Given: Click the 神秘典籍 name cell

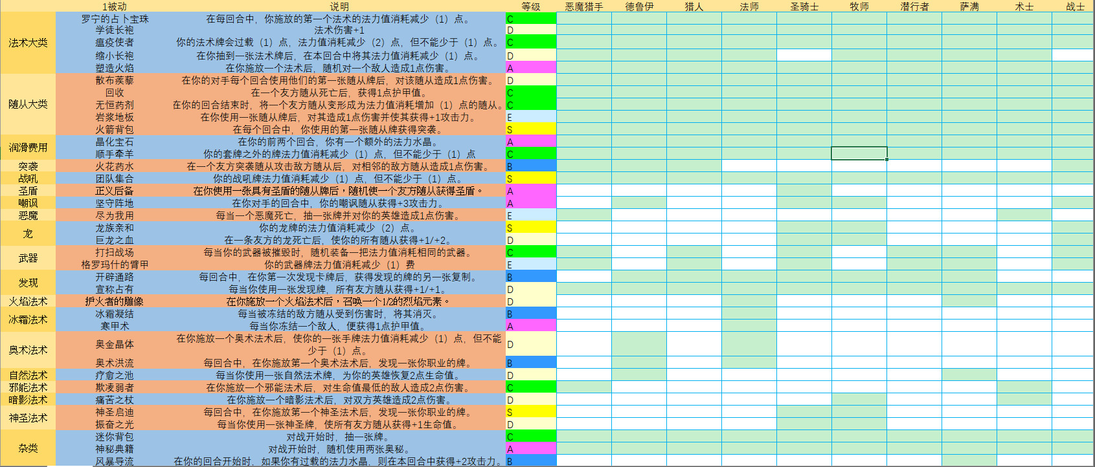Looking at the screenshot, I should (115, 449).
